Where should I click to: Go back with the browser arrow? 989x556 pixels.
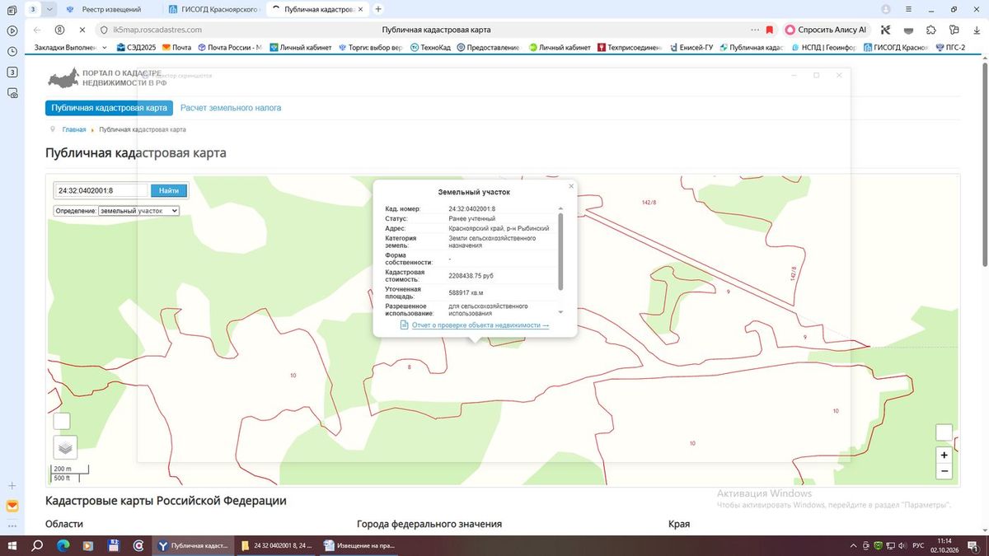[x=37, y=30]
